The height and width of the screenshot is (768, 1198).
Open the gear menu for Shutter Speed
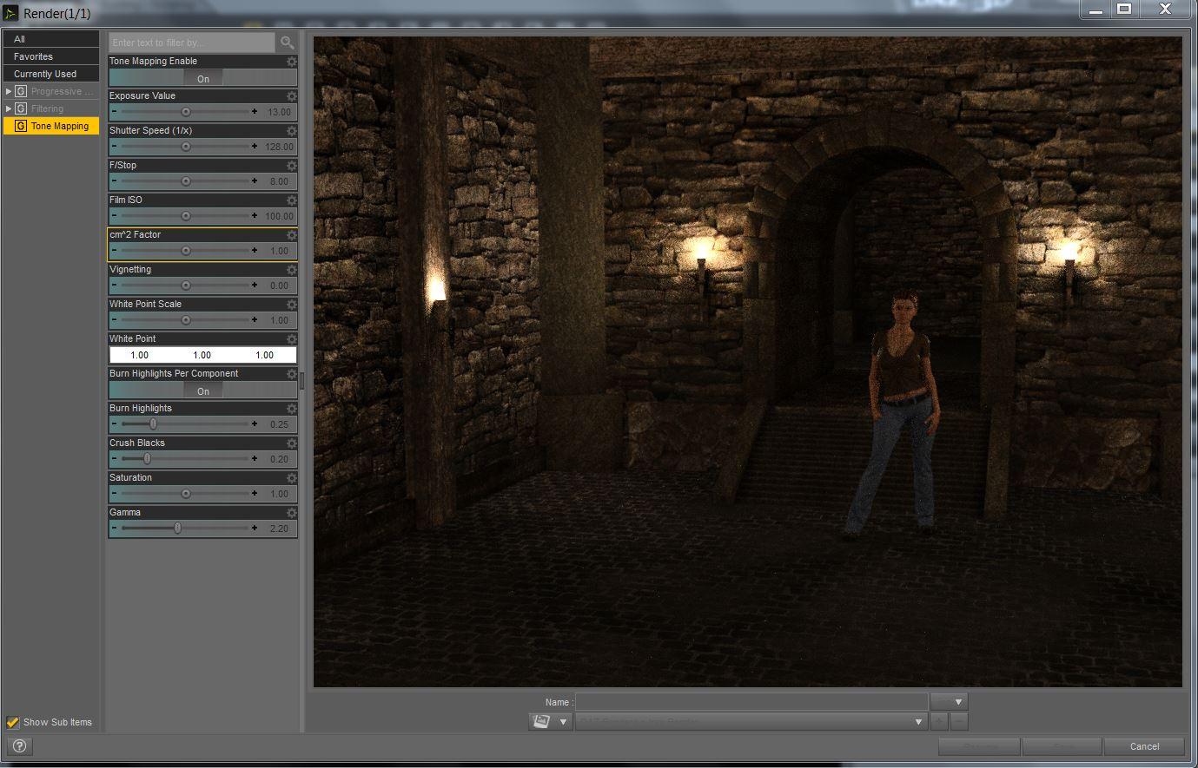coord(292,131)
